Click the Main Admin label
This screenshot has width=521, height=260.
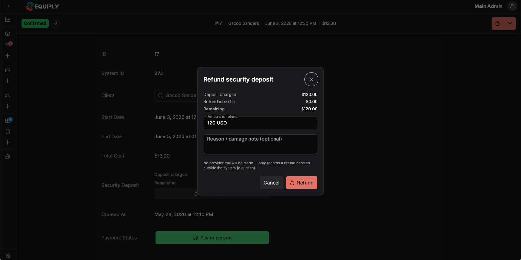coord(488,6)
